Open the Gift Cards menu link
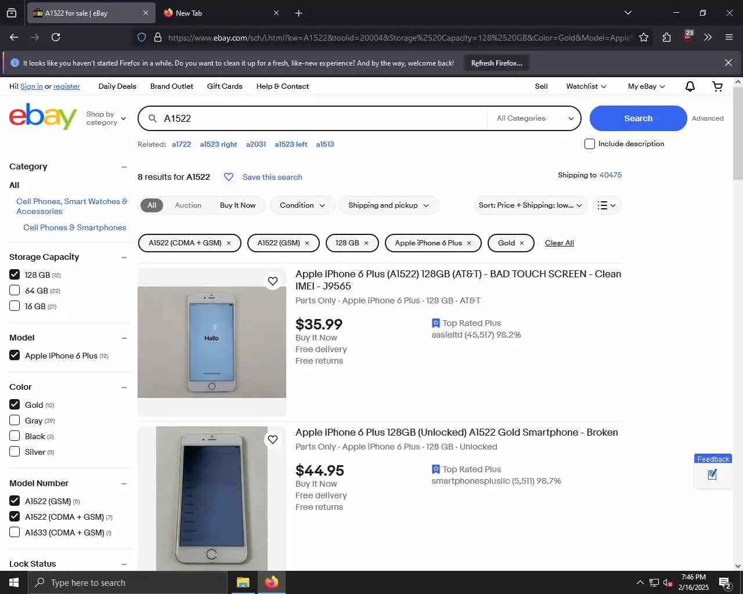This screenshot has height=594, width=743. tap(225, 86)
